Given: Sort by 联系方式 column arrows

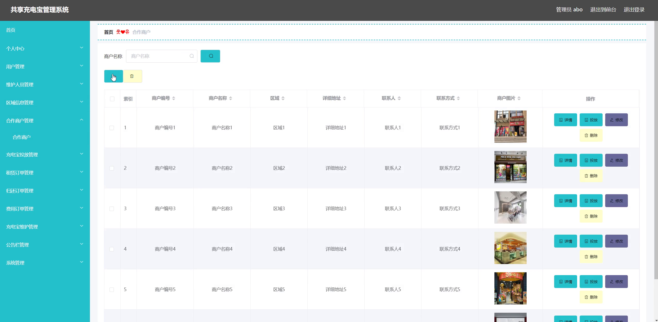Looking at the screenshot, I should 458,98.
